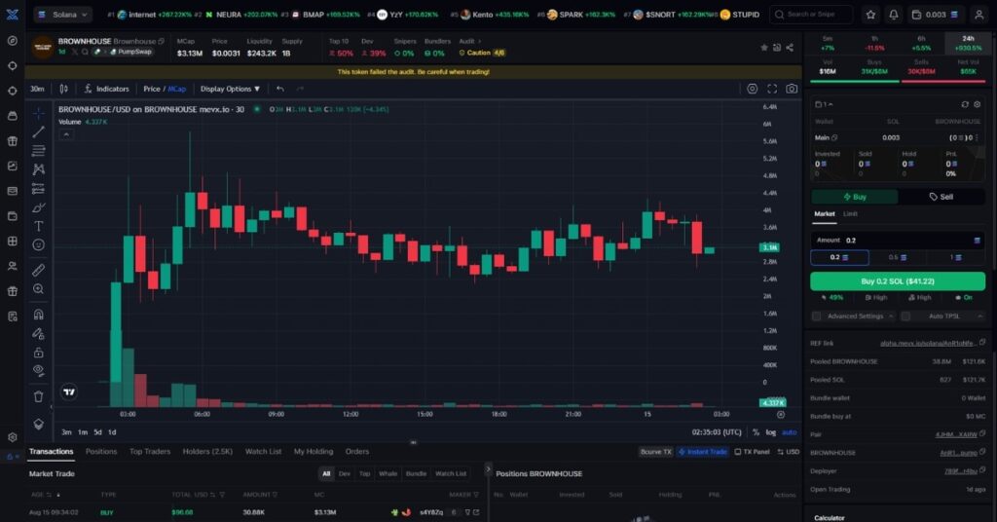Switch currency display to USD

(x=788, y=452)
